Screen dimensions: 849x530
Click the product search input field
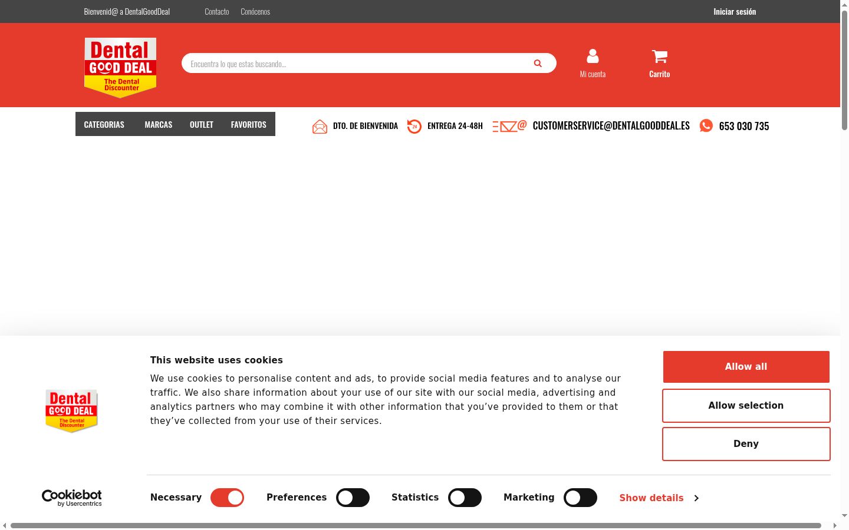point(369,63)
